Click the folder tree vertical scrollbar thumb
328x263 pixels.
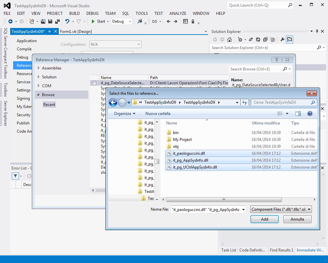coord(157,162)
